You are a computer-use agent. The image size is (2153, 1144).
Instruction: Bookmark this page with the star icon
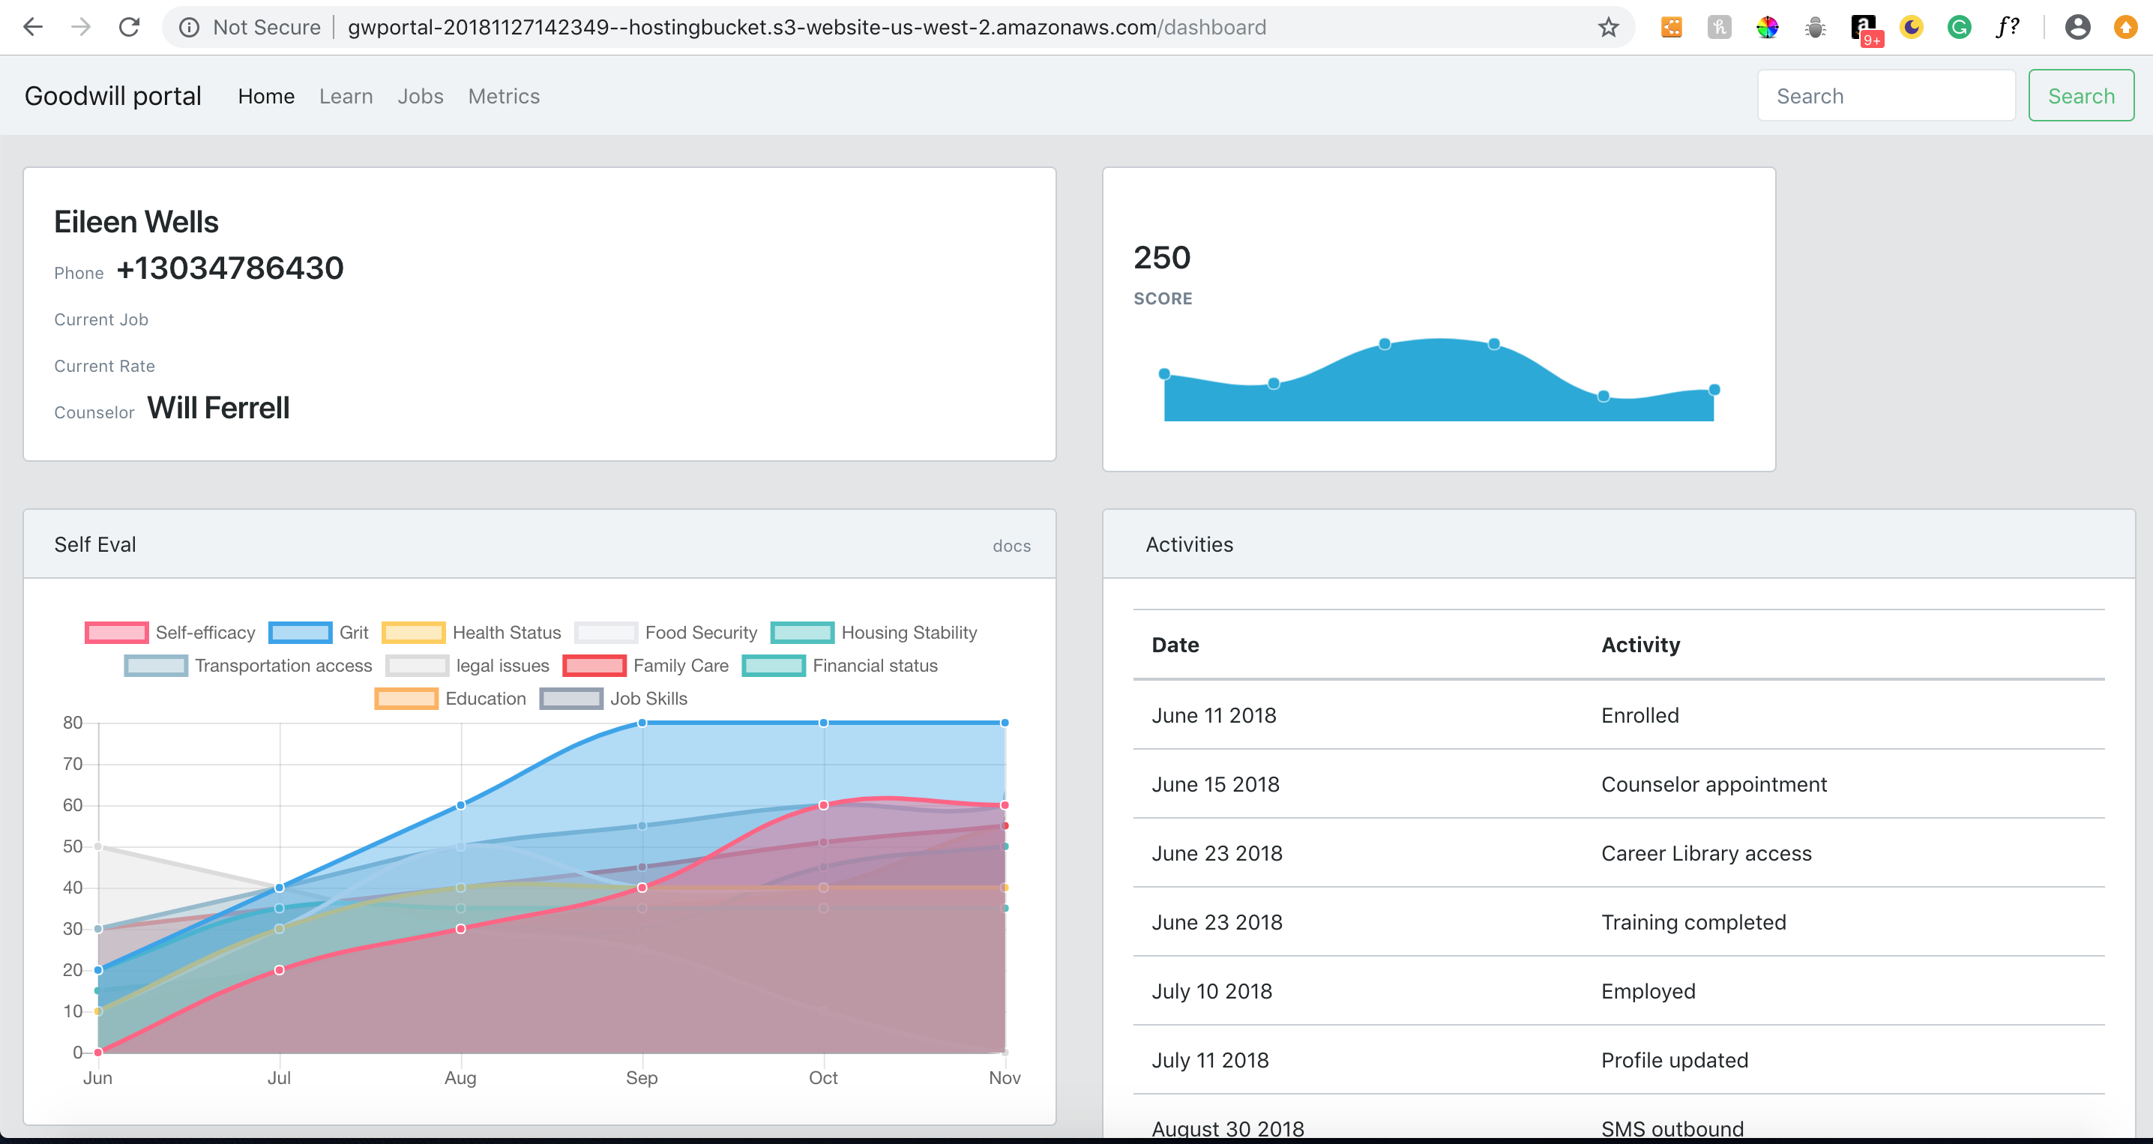click(1608, 28)
